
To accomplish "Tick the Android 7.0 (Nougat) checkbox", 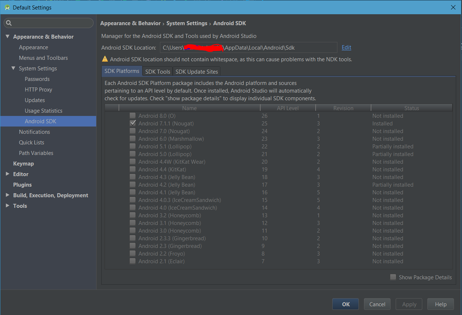I will [x=133, y=131].
